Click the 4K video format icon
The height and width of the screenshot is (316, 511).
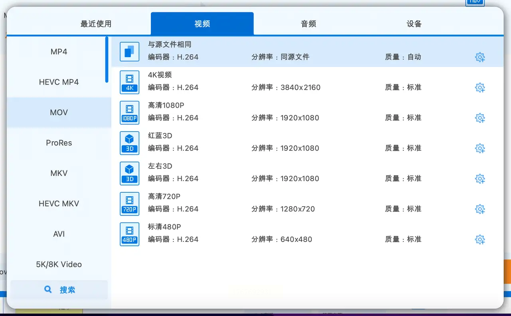pyautogui.click(x=130, y=82)
